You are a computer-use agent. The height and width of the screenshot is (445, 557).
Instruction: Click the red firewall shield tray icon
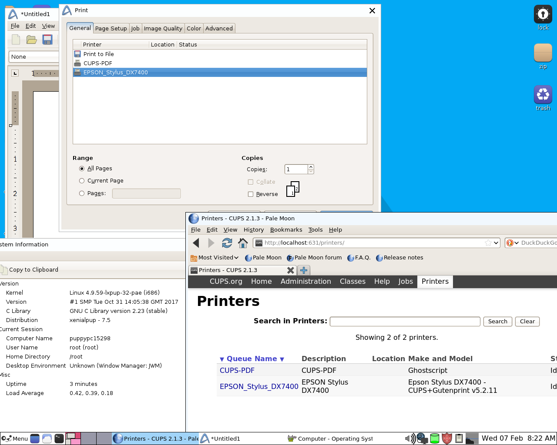(447, 438)
